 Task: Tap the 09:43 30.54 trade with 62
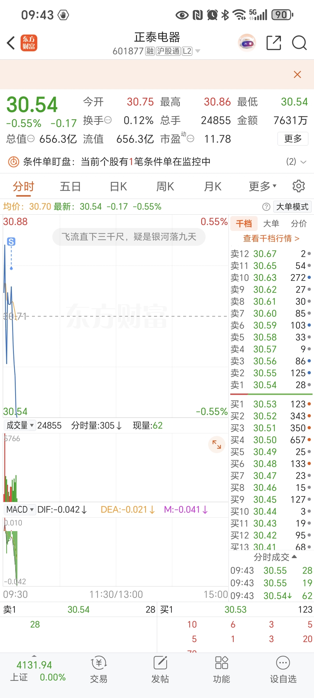click(271, 596)
